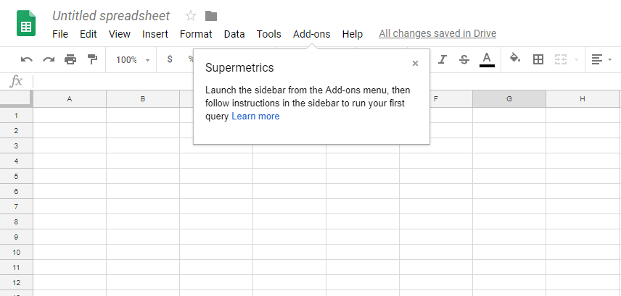Open the Google Sheets home icon
Screen dimensions: 621x296
tap(28, 24)
